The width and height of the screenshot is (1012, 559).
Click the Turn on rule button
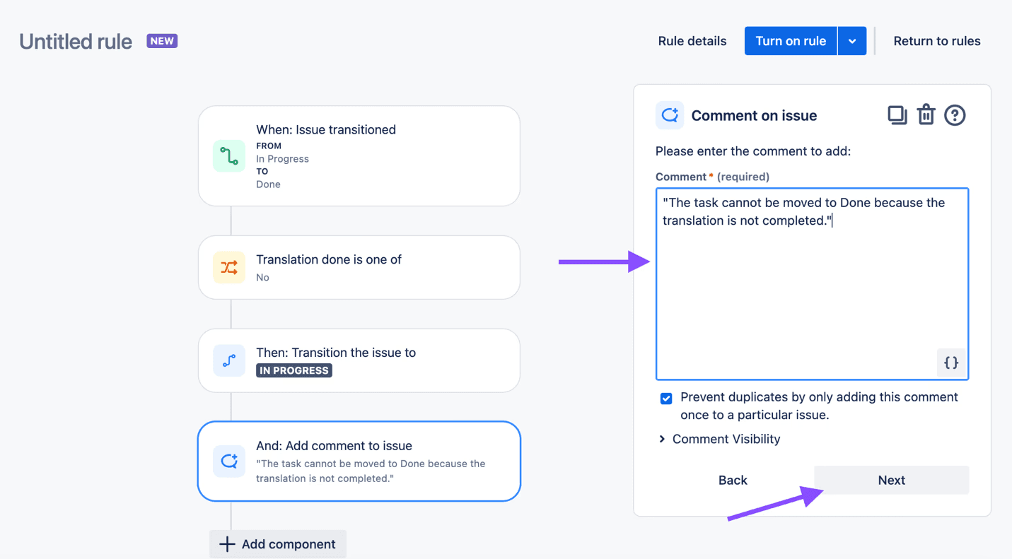[790, 40]
